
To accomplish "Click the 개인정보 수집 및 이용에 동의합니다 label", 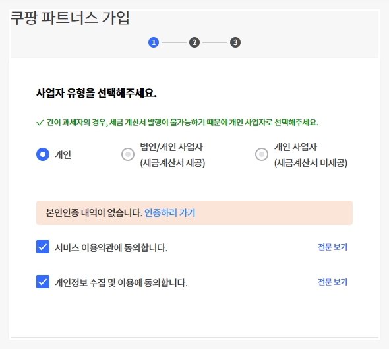I will pos(121,283).
